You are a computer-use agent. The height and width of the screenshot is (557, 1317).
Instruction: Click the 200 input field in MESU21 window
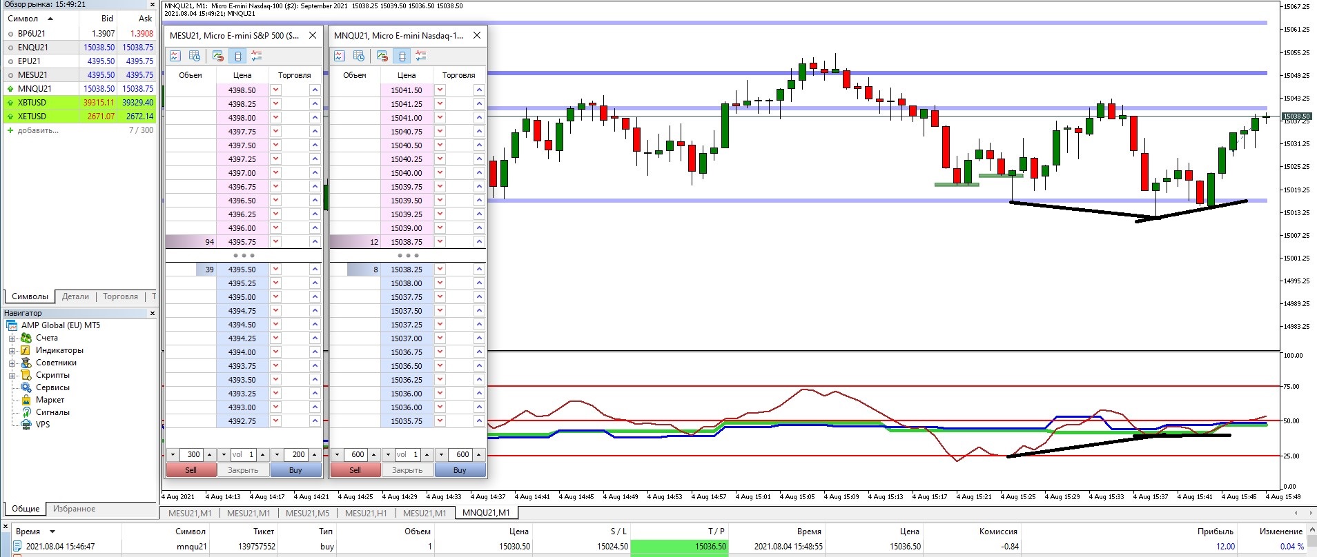(x=296, y=454)
